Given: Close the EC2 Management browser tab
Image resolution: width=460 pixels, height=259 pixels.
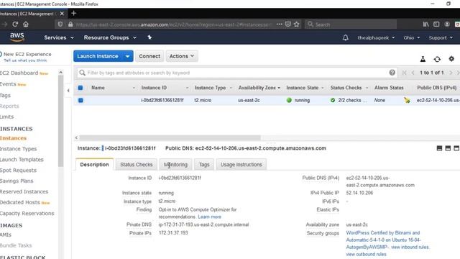Looking at the screenshot, I should point(62,14).
